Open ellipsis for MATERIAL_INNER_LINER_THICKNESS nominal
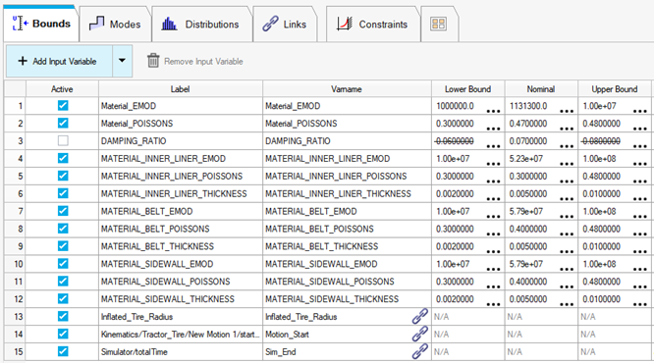654x363 pixels. (567, 198)
